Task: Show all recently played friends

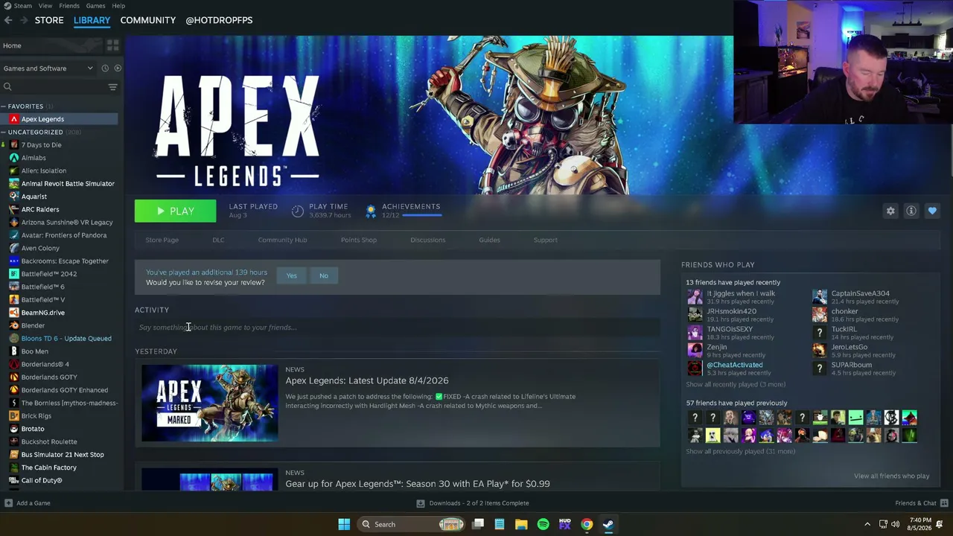Action: point(736,385)
